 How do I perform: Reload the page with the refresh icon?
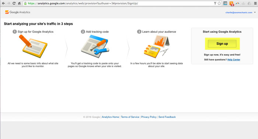(x=14, y=3)
